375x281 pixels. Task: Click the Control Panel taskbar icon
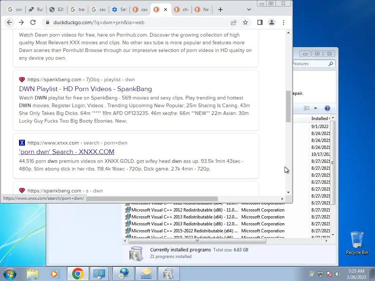[x=99, y=274]
